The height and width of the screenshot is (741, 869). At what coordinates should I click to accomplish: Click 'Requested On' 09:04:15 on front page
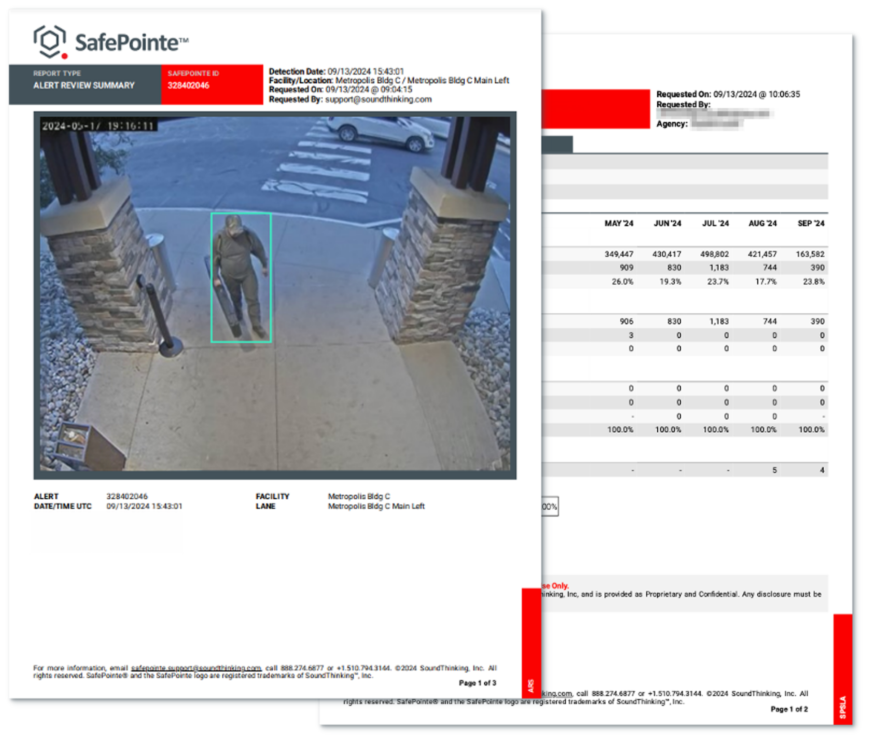pos(340,90)
